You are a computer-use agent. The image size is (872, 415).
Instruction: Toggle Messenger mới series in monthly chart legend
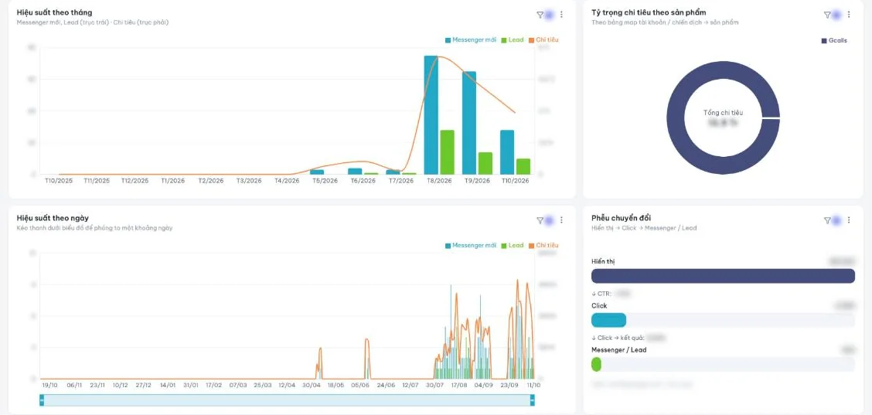coord(470,40)
